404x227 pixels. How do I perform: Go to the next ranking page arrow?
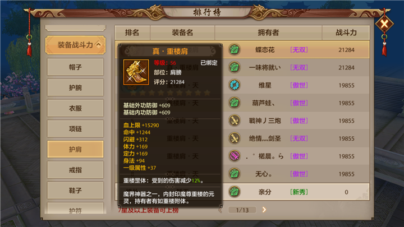point(264,210)
